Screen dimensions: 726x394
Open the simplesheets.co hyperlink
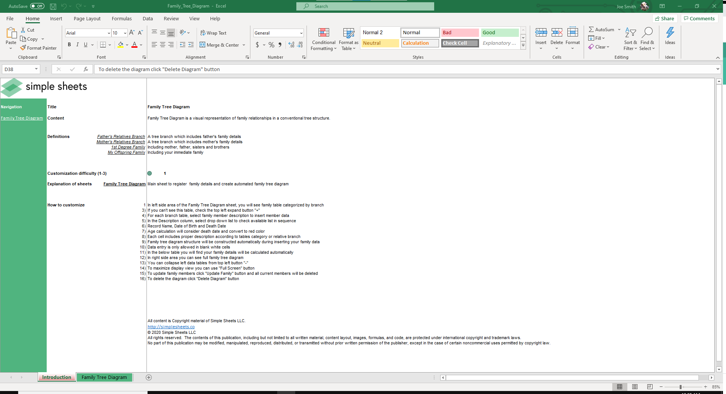pos(171,327)
